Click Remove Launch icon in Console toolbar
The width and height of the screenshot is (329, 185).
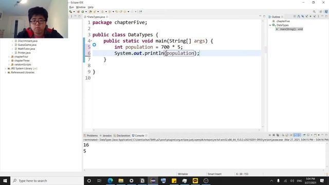click(x=273, y=135)
